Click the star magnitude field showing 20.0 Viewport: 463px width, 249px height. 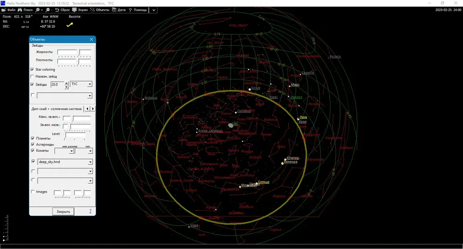pos(57,84)
